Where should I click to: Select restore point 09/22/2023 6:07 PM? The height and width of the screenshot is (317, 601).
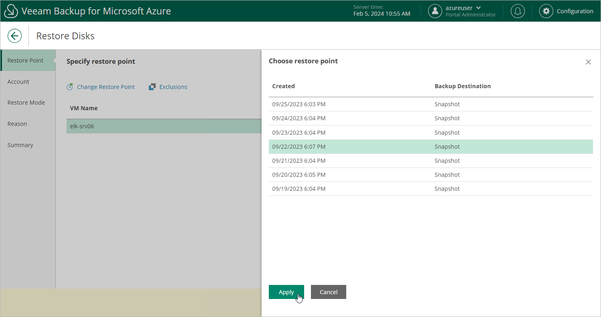[x=431, y=147]
